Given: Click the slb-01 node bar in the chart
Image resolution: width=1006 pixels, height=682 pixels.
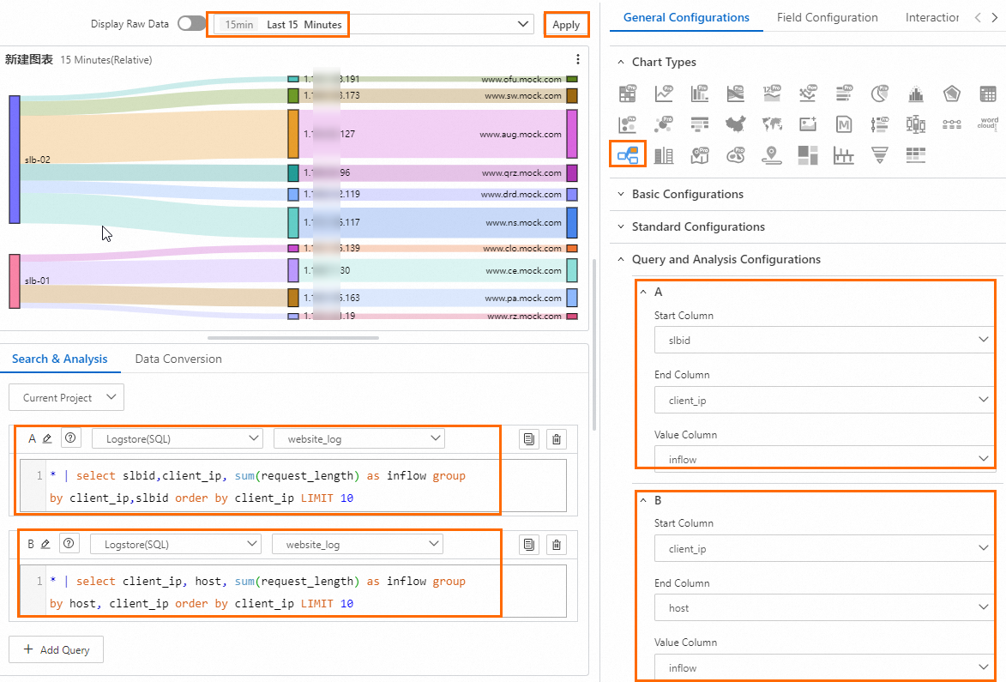Looking at the screenshot, I should click(14, 281).
